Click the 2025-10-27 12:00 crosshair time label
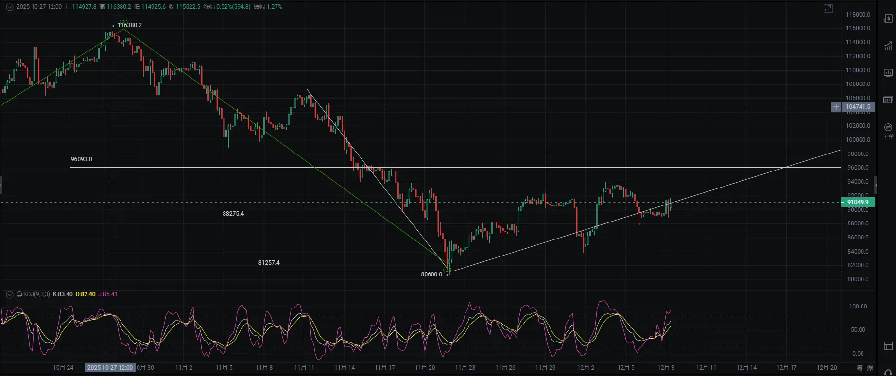 [x=110, y=368]
